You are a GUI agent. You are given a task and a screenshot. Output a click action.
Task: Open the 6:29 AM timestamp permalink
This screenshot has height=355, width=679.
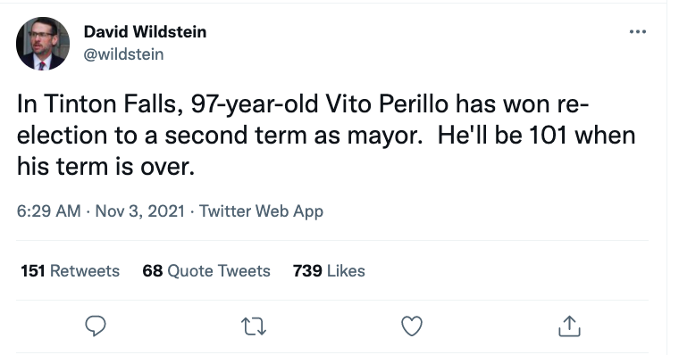pos(48,211)
